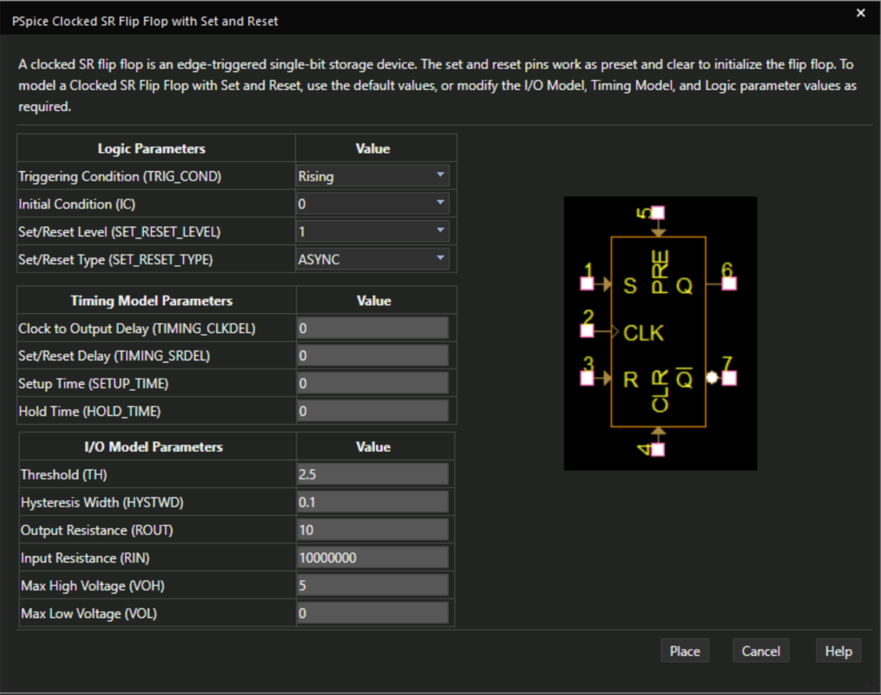Open Help for the flip flop dialog

[838, 651]
